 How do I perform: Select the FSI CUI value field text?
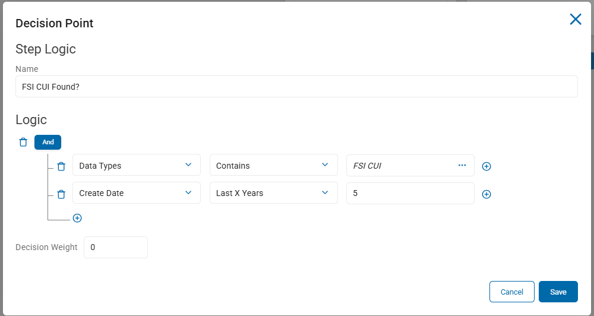pos(367,166)
